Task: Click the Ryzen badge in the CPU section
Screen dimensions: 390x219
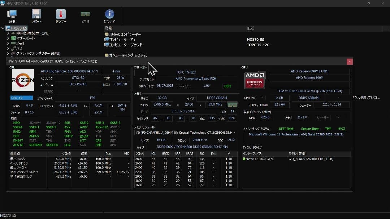Action: click(x=22, y=80)
